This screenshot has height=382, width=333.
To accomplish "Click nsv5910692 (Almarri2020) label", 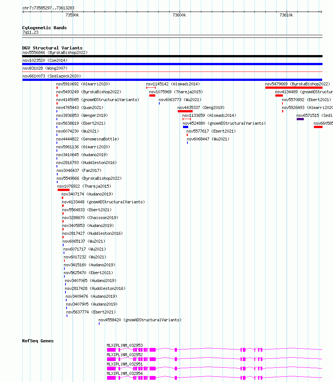I will pyautogui.click(x=83, y=84).
